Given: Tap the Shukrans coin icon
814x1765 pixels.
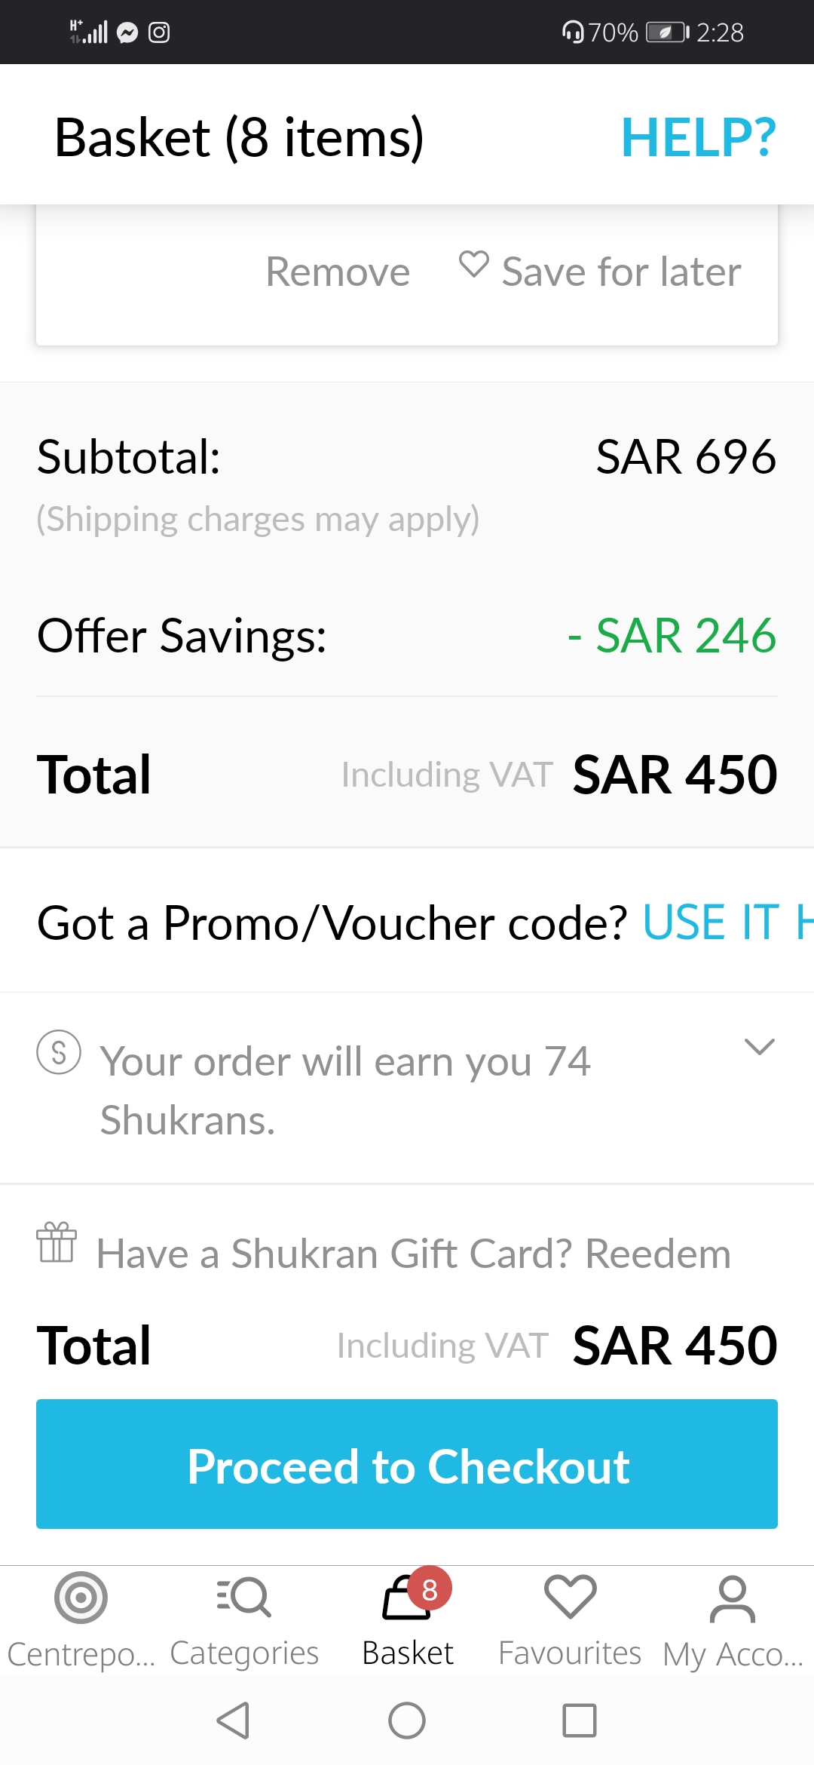Looking at the screenshot, I should (59, 1052).
